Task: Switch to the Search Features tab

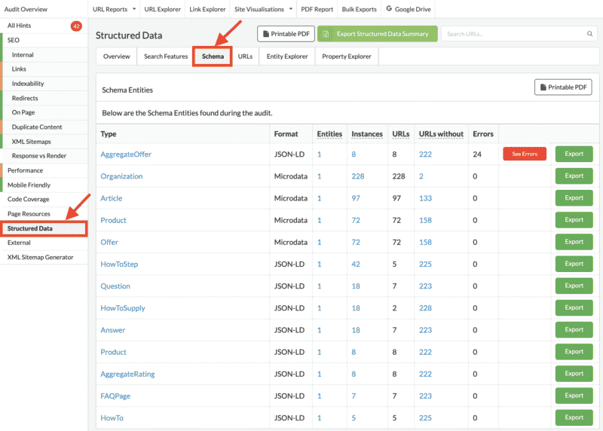Action: [x=166, y=57]
